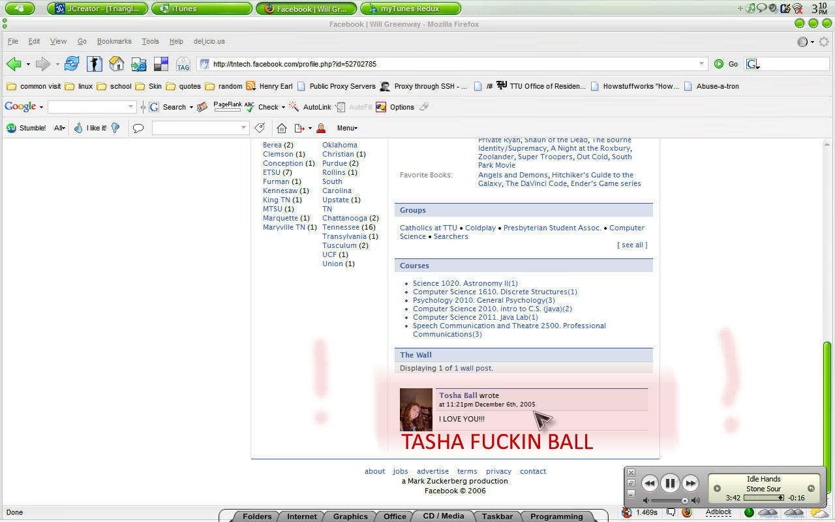Click the Google highlighter pen icon
The width and height of the screenshot is (835, 522).
(x=424, y=106)
